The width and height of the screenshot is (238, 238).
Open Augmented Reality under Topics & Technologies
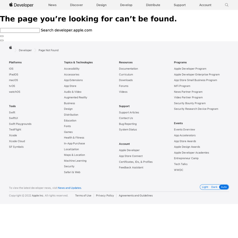[x=75, y=97]
